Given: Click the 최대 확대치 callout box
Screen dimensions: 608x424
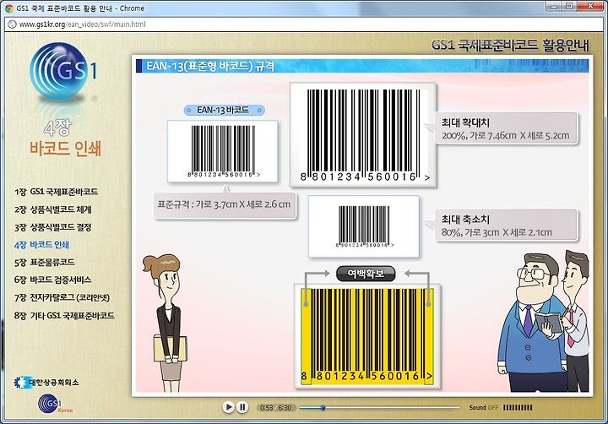Looking at the screenshot, I should coord(507,128).
